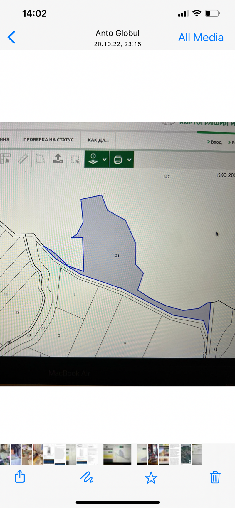
Task: Expand the layers info dropdown arrow
Action: coord(104,160)
